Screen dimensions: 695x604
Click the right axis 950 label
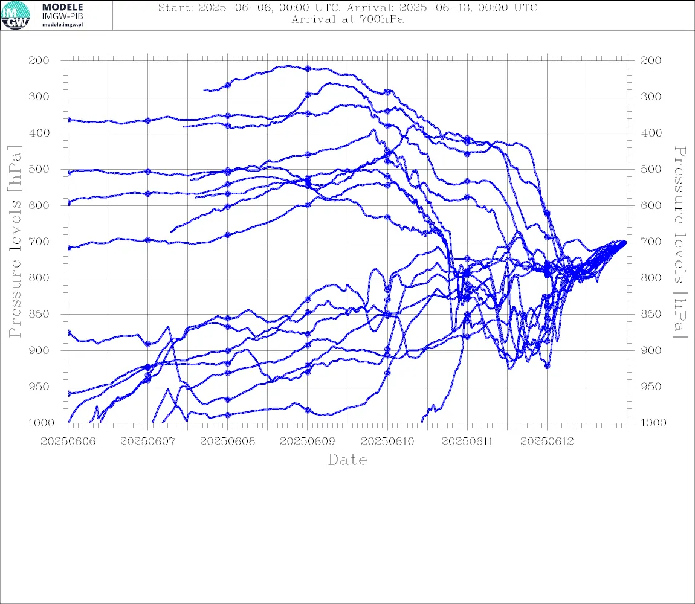[x=651, y=387]
